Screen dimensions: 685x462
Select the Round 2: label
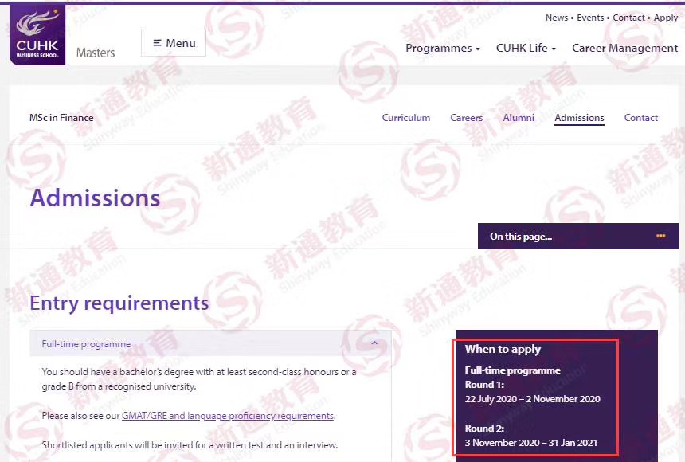484,429
